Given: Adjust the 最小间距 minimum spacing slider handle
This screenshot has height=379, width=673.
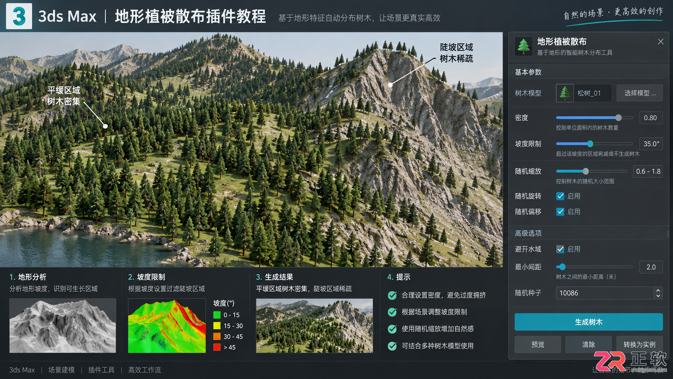Looking at the screenshot, I should 562,267.
